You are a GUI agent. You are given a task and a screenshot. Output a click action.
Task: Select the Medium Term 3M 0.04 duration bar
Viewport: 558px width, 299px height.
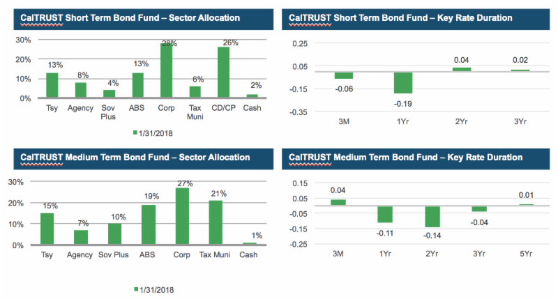[x=338, y=202]
